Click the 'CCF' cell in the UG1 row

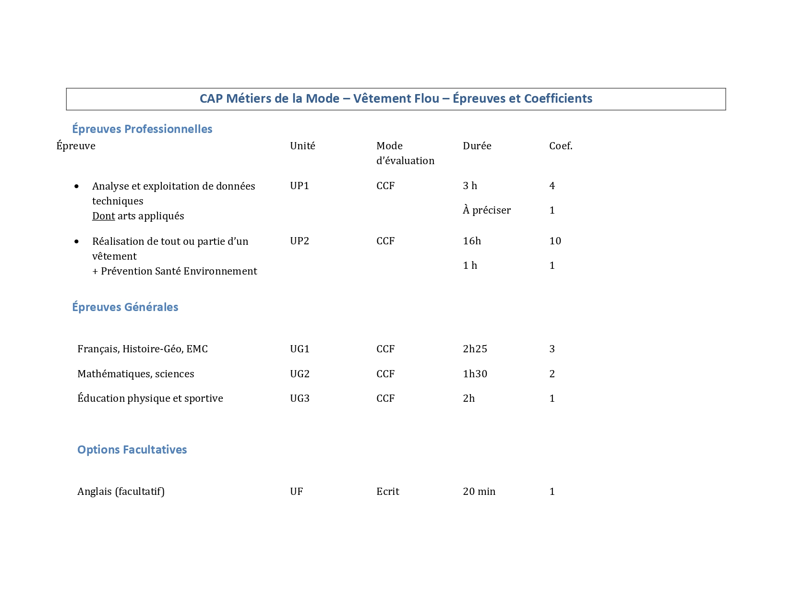coord(385,349)
